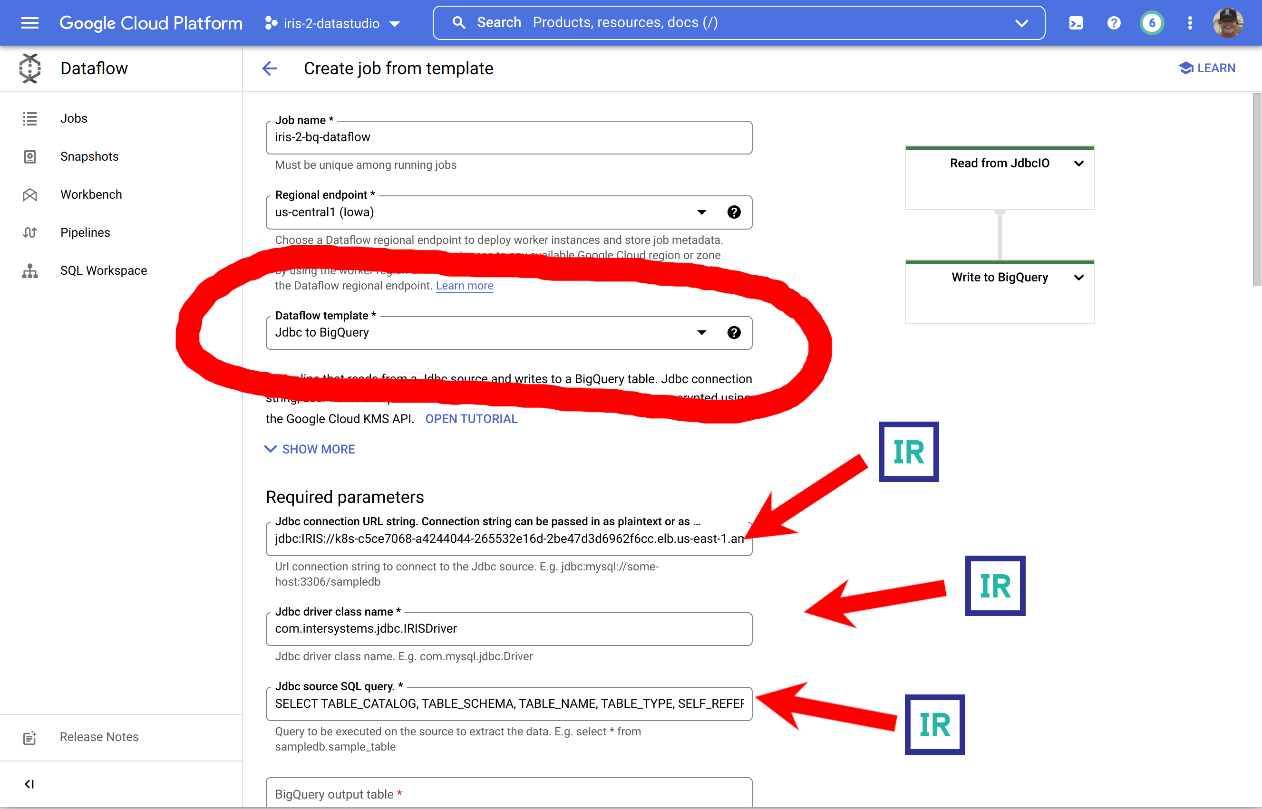Open SQL Workspace sidebar item
Image resolution: width=1262 pixels, height=809 pixels.
tap(104, 270)
